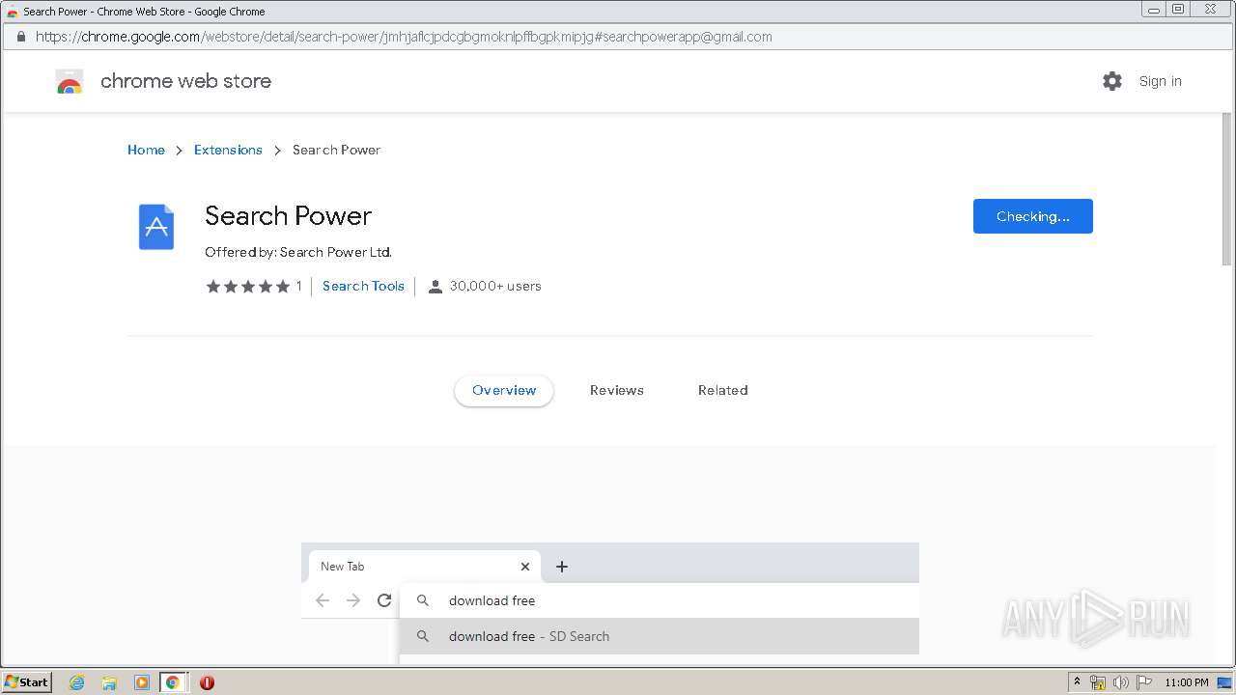1236x695 pixels.
Task: Switch to the Reviews tab
Action: tap(617, 390)
